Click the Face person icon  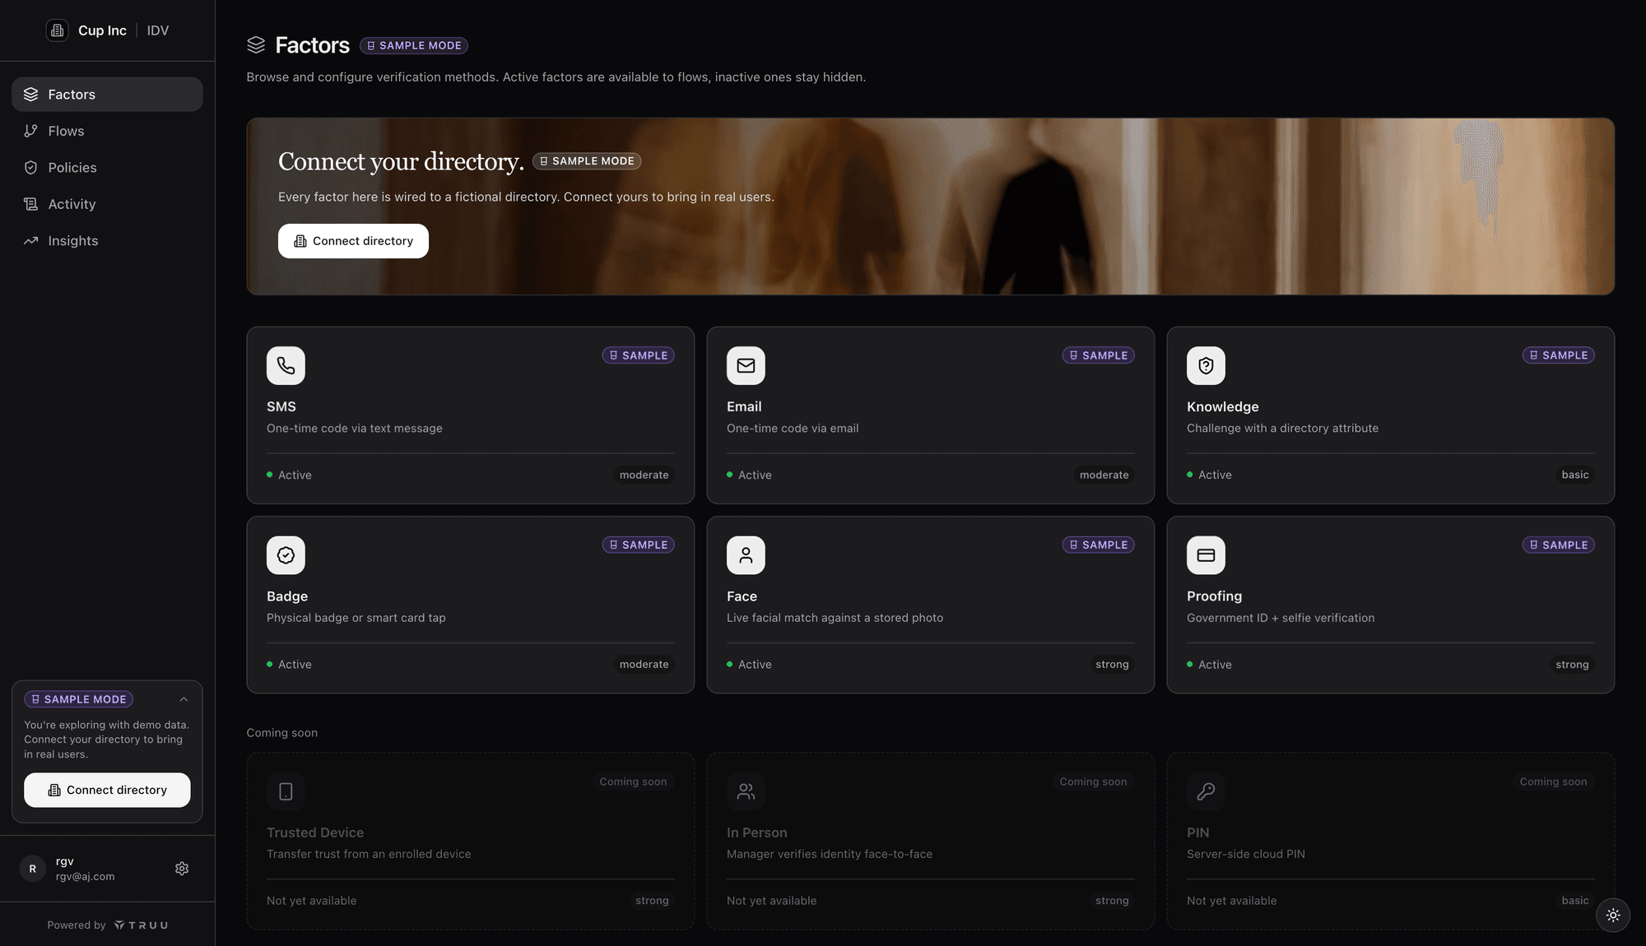(x=746, y=555)
